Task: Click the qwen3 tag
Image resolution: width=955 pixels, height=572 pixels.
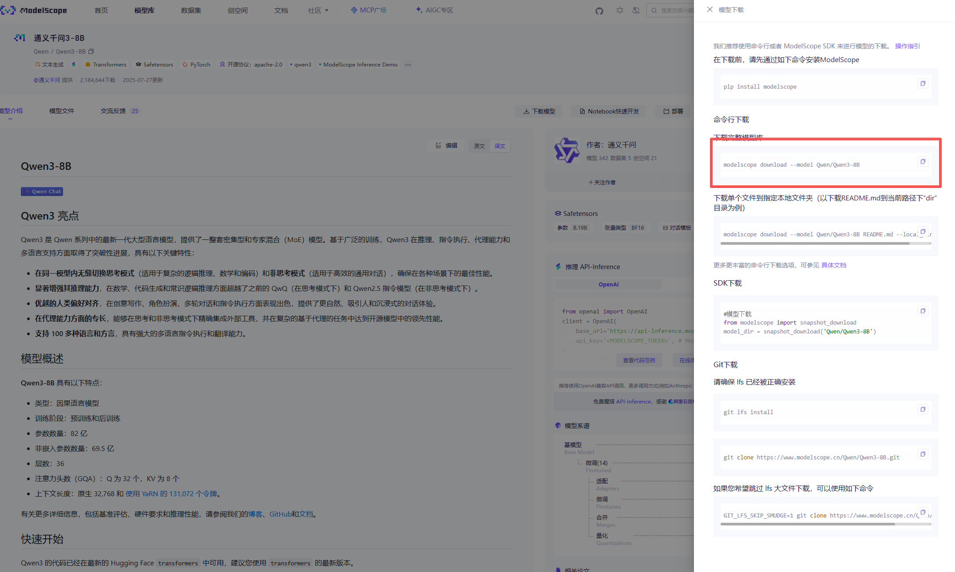Action: (301, 65)
